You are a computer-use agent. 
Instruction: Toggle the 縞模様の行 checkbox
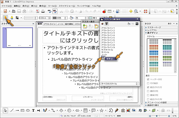pyautogui.click(x=147, y=87)
